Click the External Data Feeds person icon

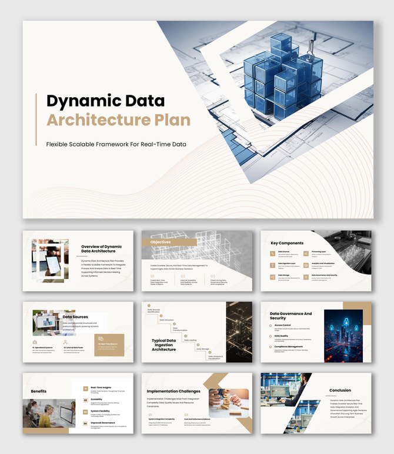click(65, 342)
